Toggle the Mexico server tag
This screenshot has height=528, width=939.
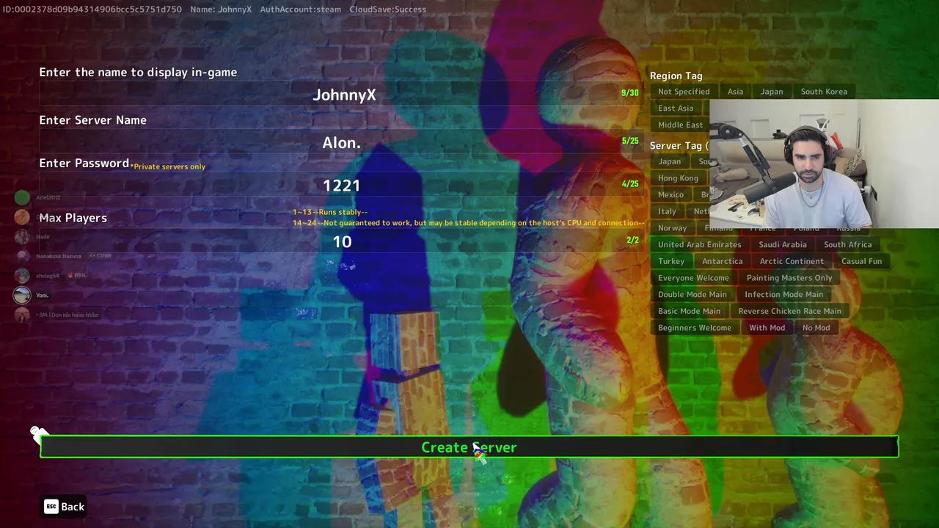pos(671,195)
